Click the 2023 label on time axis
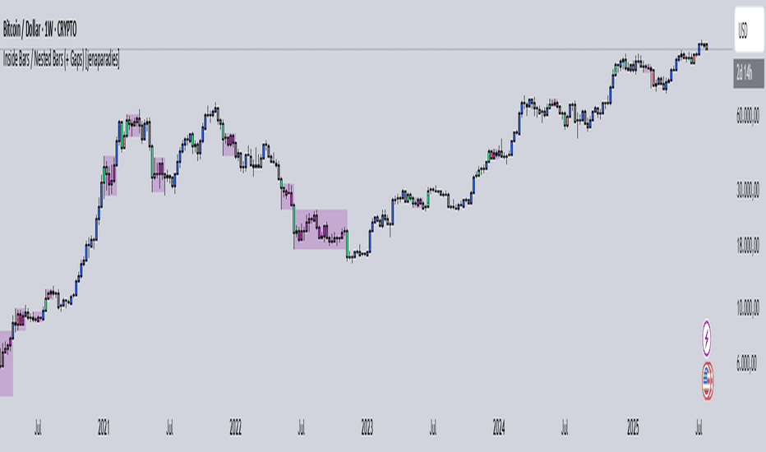Image resolution: width=766 pixels, height=452 pixels. click(367, 427)
